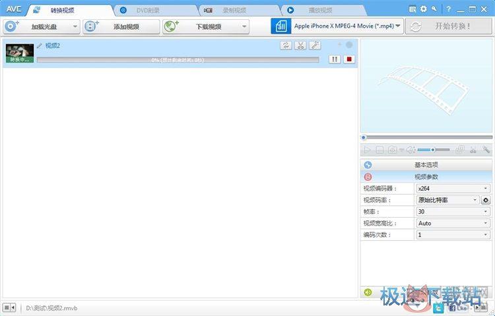Click the grey circle toggle on 视频2 row

coord(349,45)
